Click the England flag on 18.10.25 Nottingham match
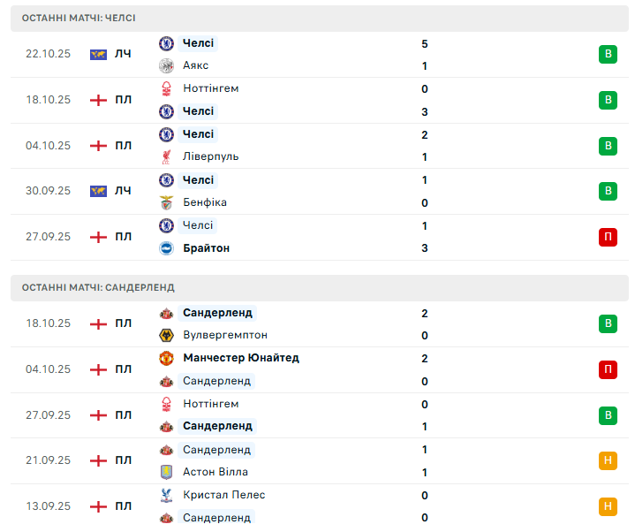 [x=98, y=100]
